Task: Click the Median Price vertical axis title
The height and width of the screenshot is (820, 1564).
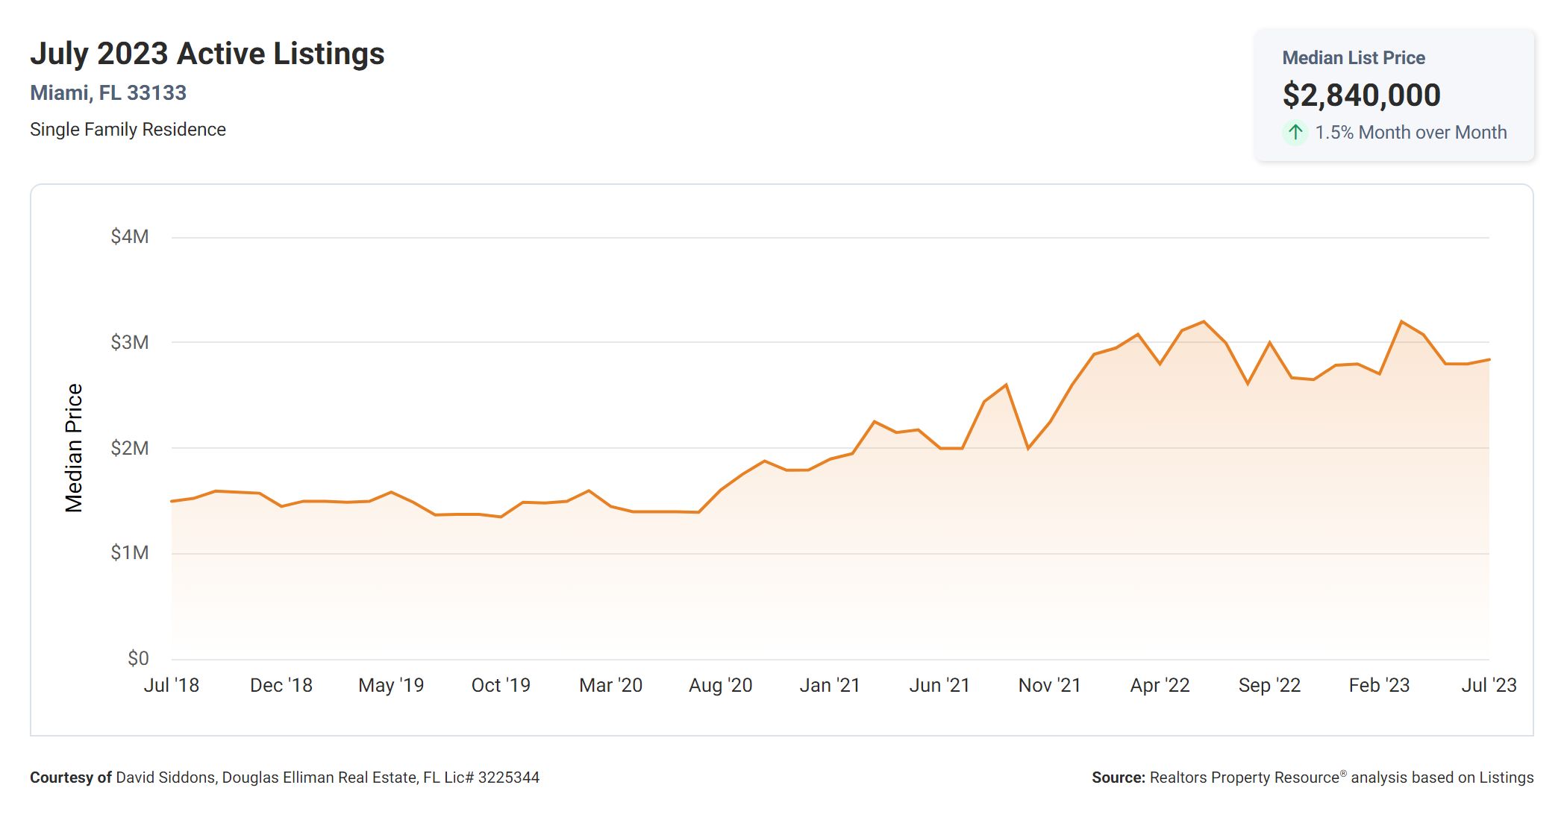Action: [x=73, y=448]
